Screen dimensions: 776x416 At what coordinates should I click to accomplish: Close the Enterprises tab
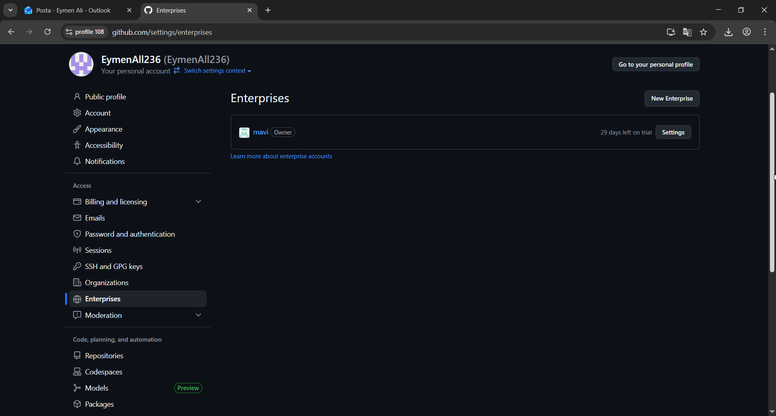click(x=250, y=11)
